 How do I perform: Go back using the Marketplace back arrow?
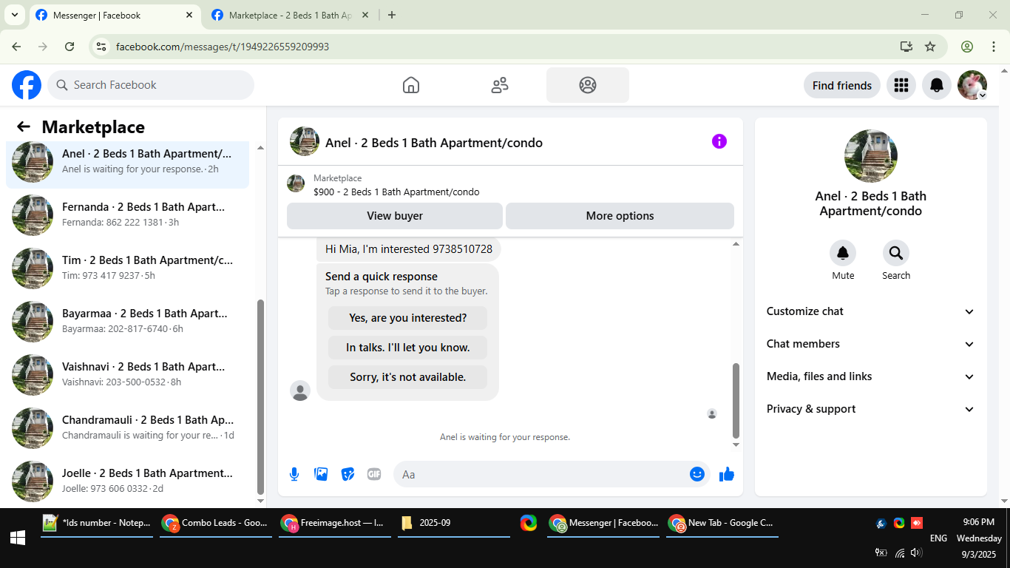pyautogui.click(x=24, y=126)
